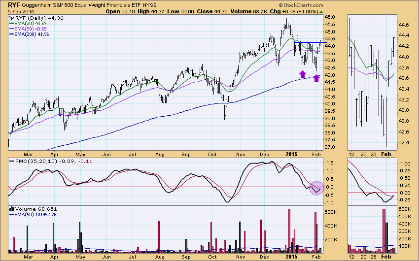Click the red -0.11 PMO signal value
This screenshot has height=261, width=419.
pos(85,161)
